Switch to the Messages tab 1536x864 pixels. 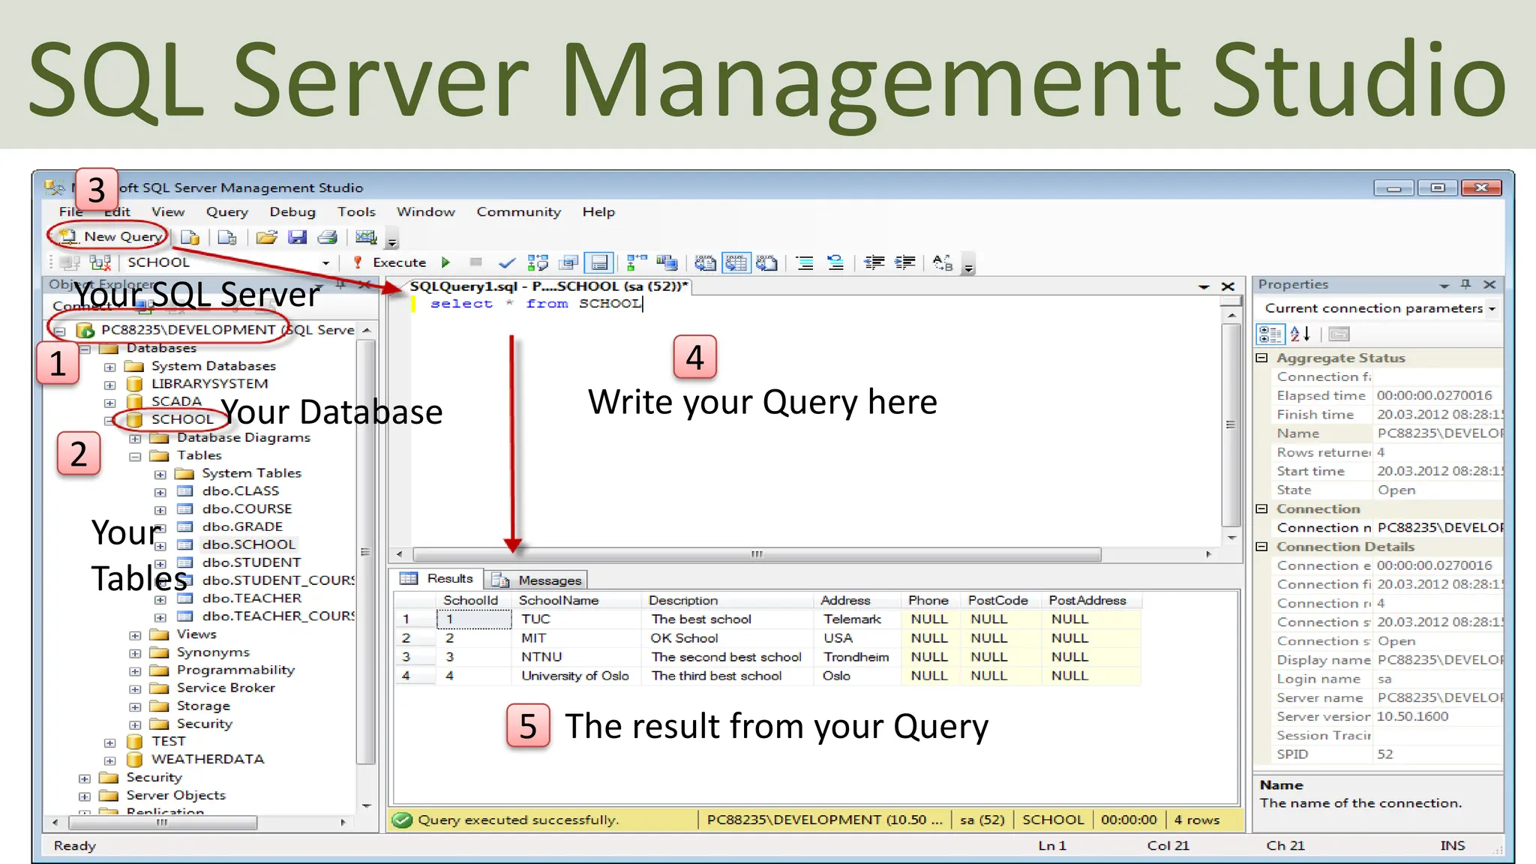[x=537, y=580]
